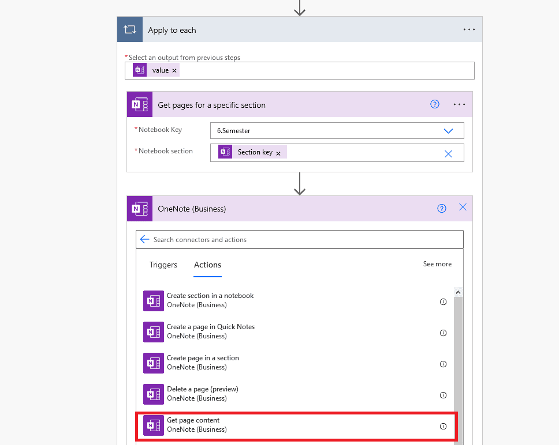The width and height of the screenshot is (559, 445).
Task: Choose Delete a page (preview) action
Action: (295, 394)
